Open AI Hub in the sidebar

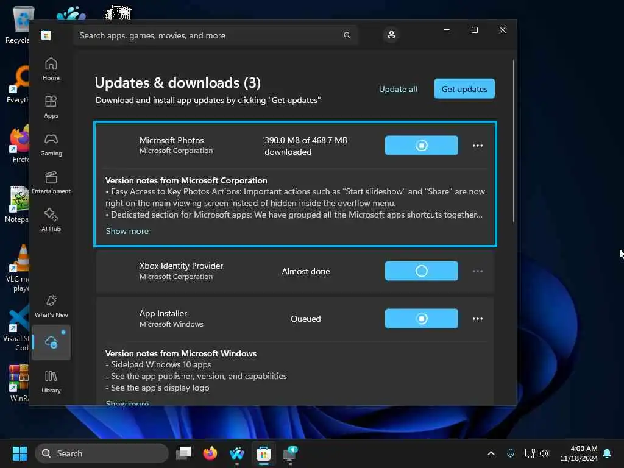click(51, 220)
